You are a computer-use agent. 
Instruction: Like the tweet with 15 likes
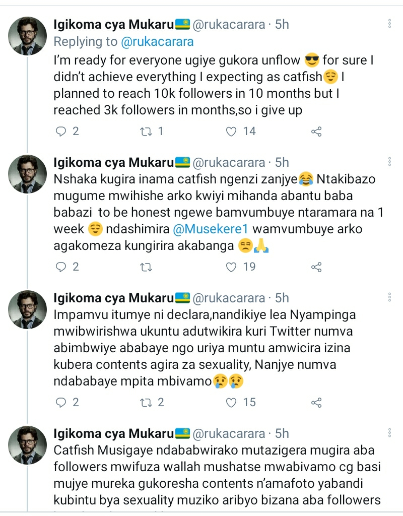(x=231, y=403)
